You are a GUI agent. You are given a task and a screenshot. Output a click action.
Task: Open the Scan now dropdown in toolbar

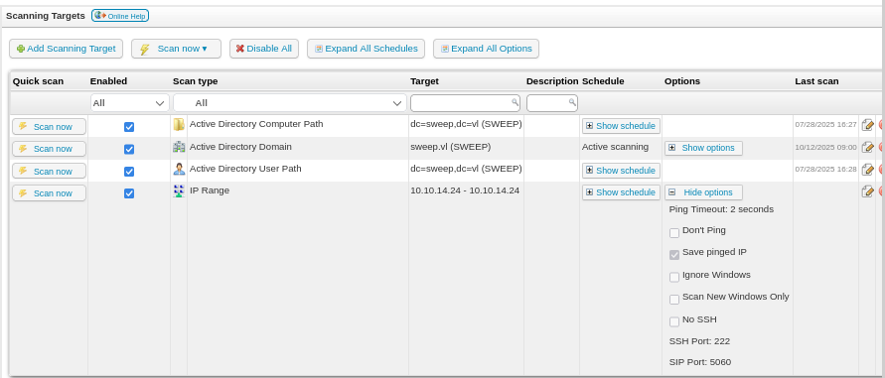pyautogui.click(x=176, y=49)
